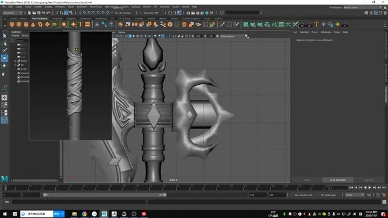Open the Create menu
The image size is (388, 218).
pos(19,7)
